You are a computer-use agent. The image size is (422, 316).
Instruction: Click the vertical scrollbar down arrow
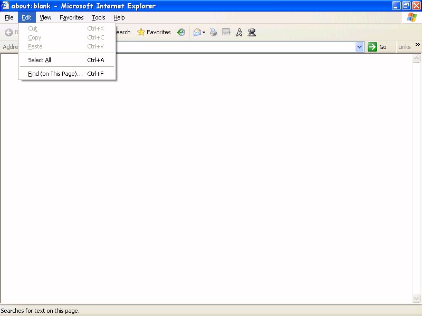tap(416, 298)
